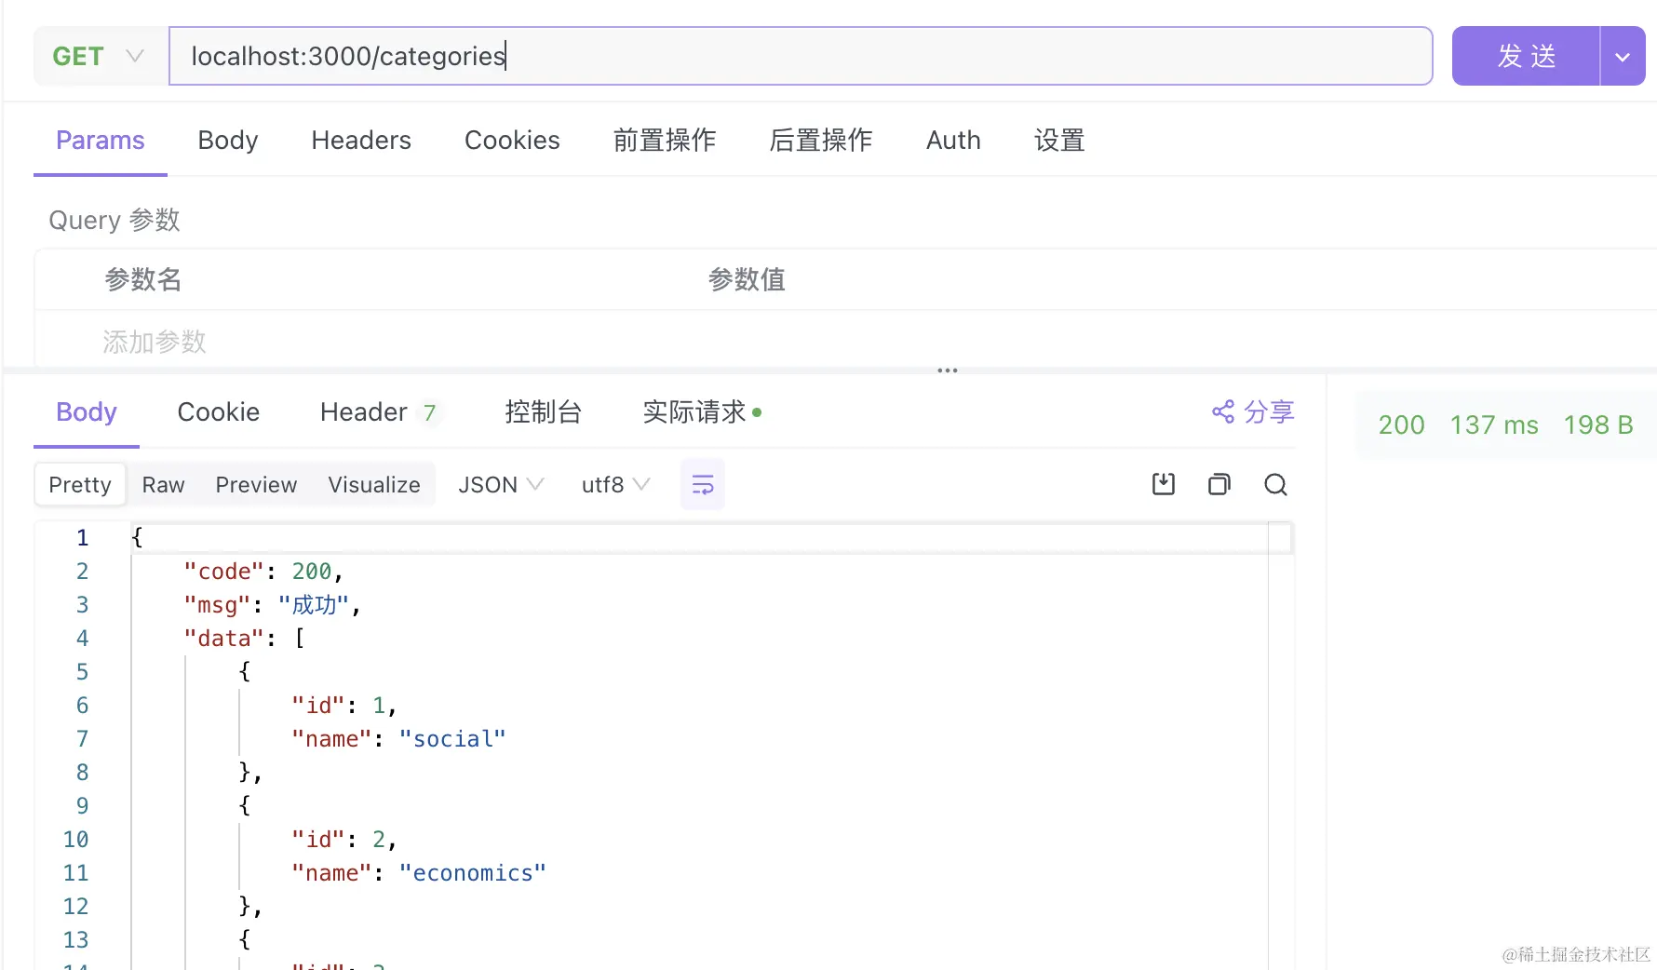Viewport: 1657px width, 970px height.
Task: Select the Visualize response view
Action: [374, 485]
